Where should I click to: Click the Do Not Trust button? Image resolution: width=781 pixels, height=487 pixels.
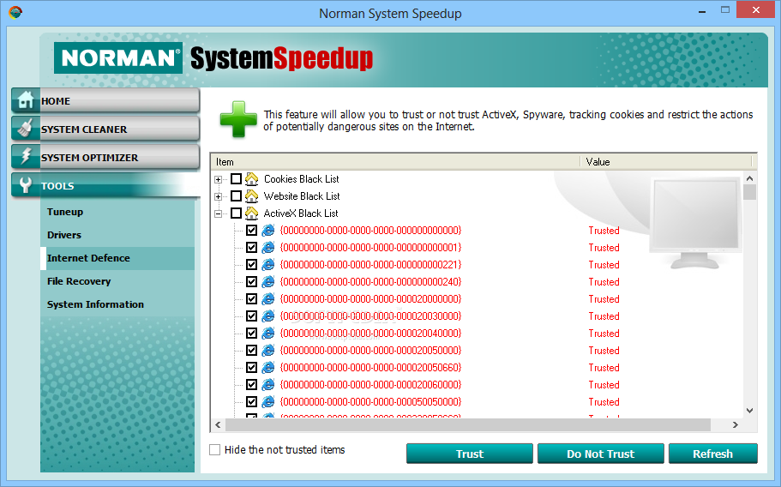[601, 454]
